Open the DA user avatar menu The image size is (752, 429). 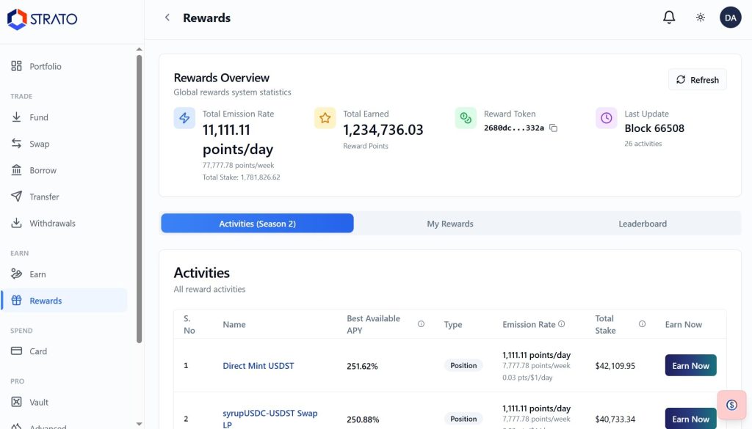pyautogui.click(x=730, y=18)
